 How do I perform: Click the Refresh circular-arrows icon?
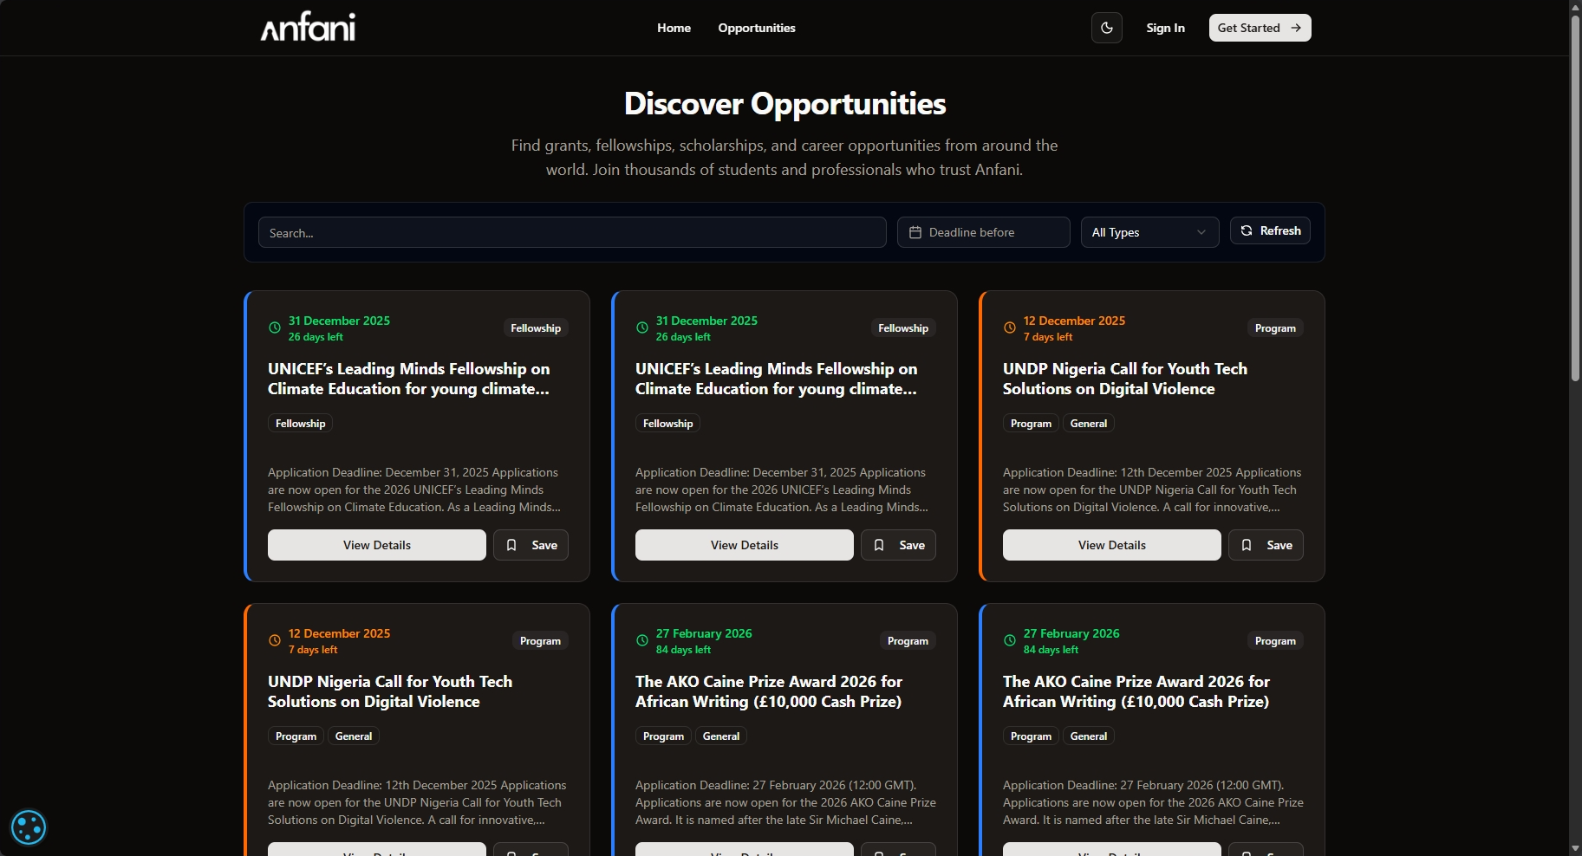point(1247,230)
